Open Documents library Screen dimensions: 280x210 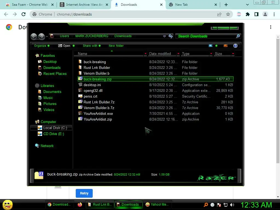52,92
